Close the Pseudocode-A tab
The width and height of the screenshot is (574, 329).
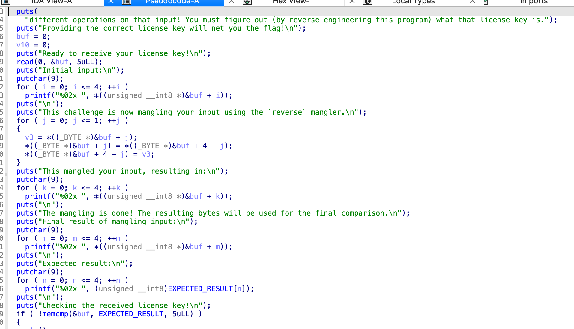[x=111, y=2]
